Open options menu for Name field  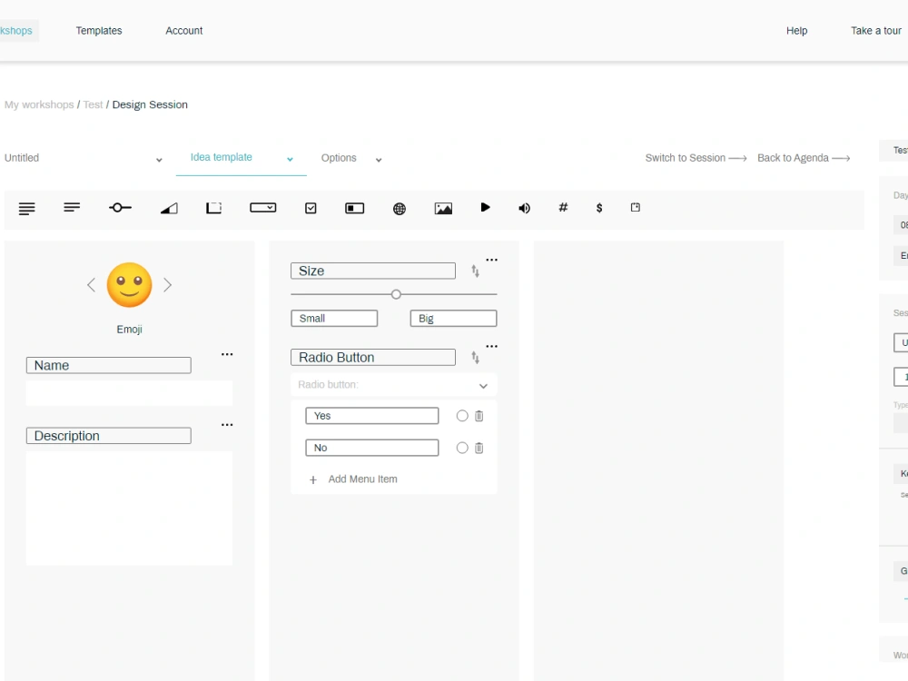227,354
